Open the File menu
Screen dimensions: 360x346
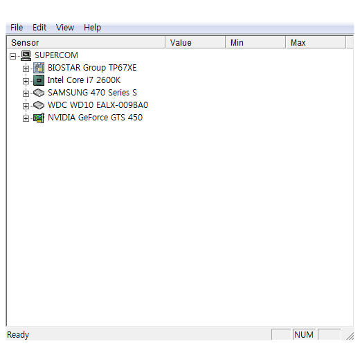point(17,28)
